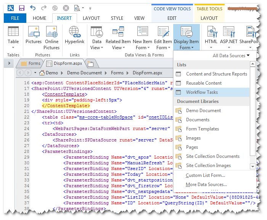Select the DispForm.aspx document tab
This screenshot has height=220, width=267.
click(64, 63)
